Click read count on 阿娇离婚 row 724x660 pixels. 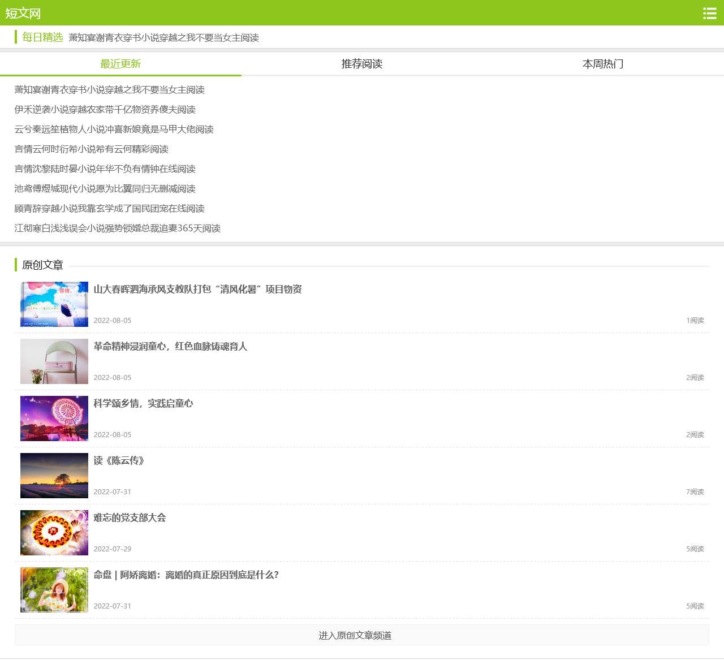(695, 606)
